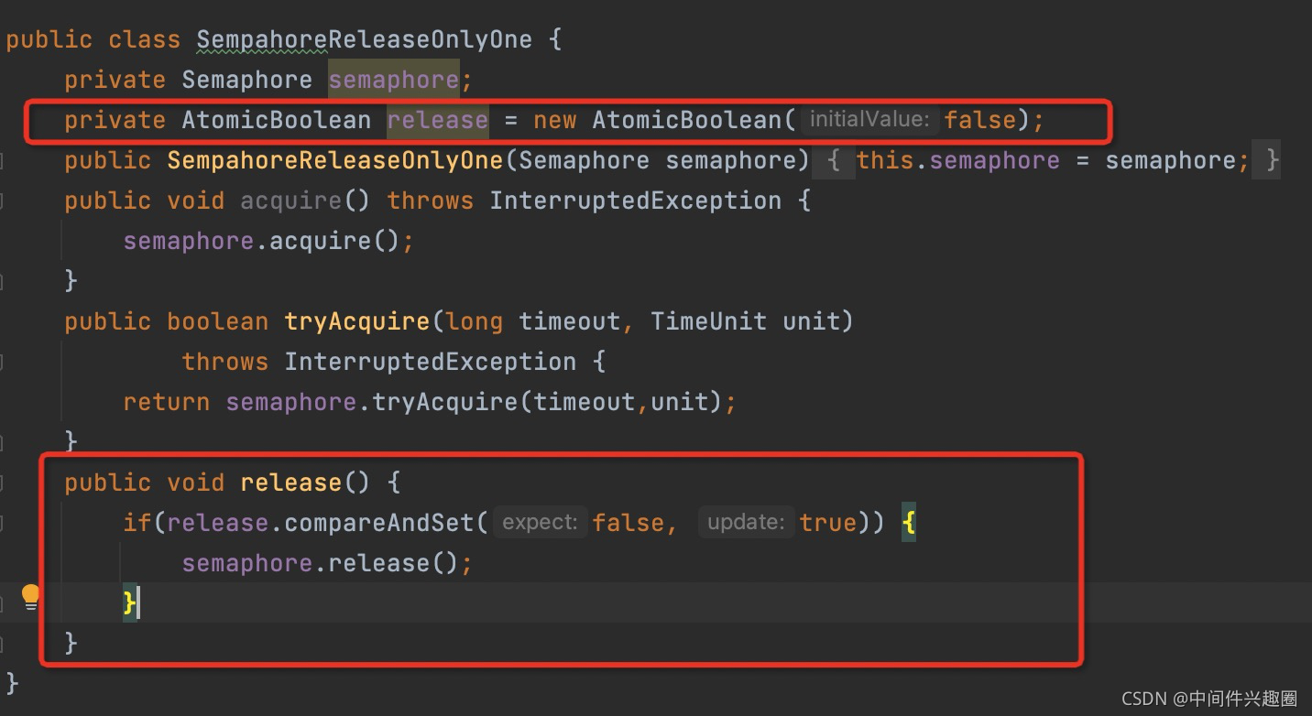Collapse the release method using gutter fold marker
This screenshot has width=1312, height=716.
(x=3, y=483)
